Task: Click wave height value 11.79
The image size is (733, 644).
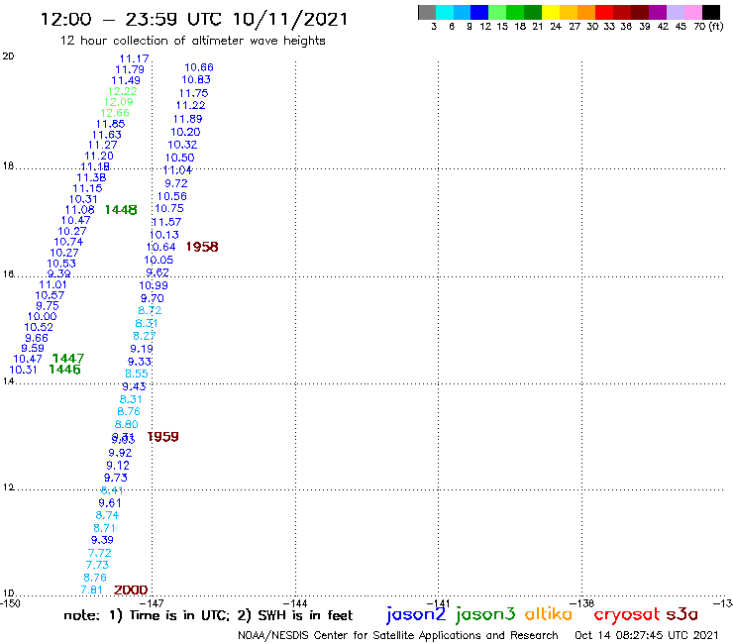Action: (130, 69)
